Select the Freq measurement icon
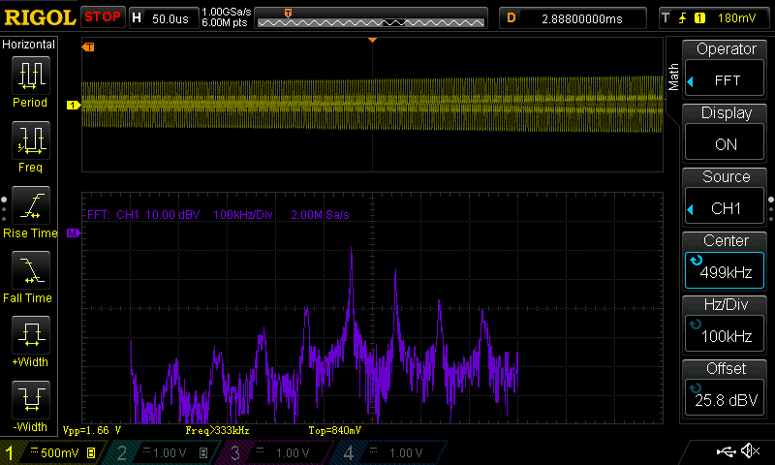The image size is (775, 465). click(31, 140)
